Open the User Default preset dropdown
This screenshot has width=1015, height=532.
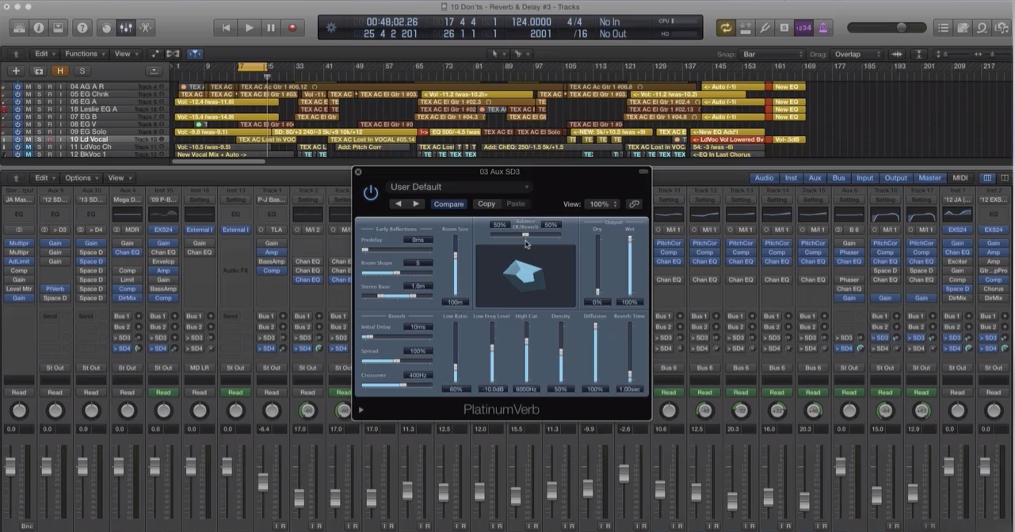tap(460, 187)
